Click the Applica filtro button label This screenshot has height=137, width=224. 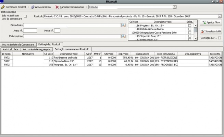(213, 22)
